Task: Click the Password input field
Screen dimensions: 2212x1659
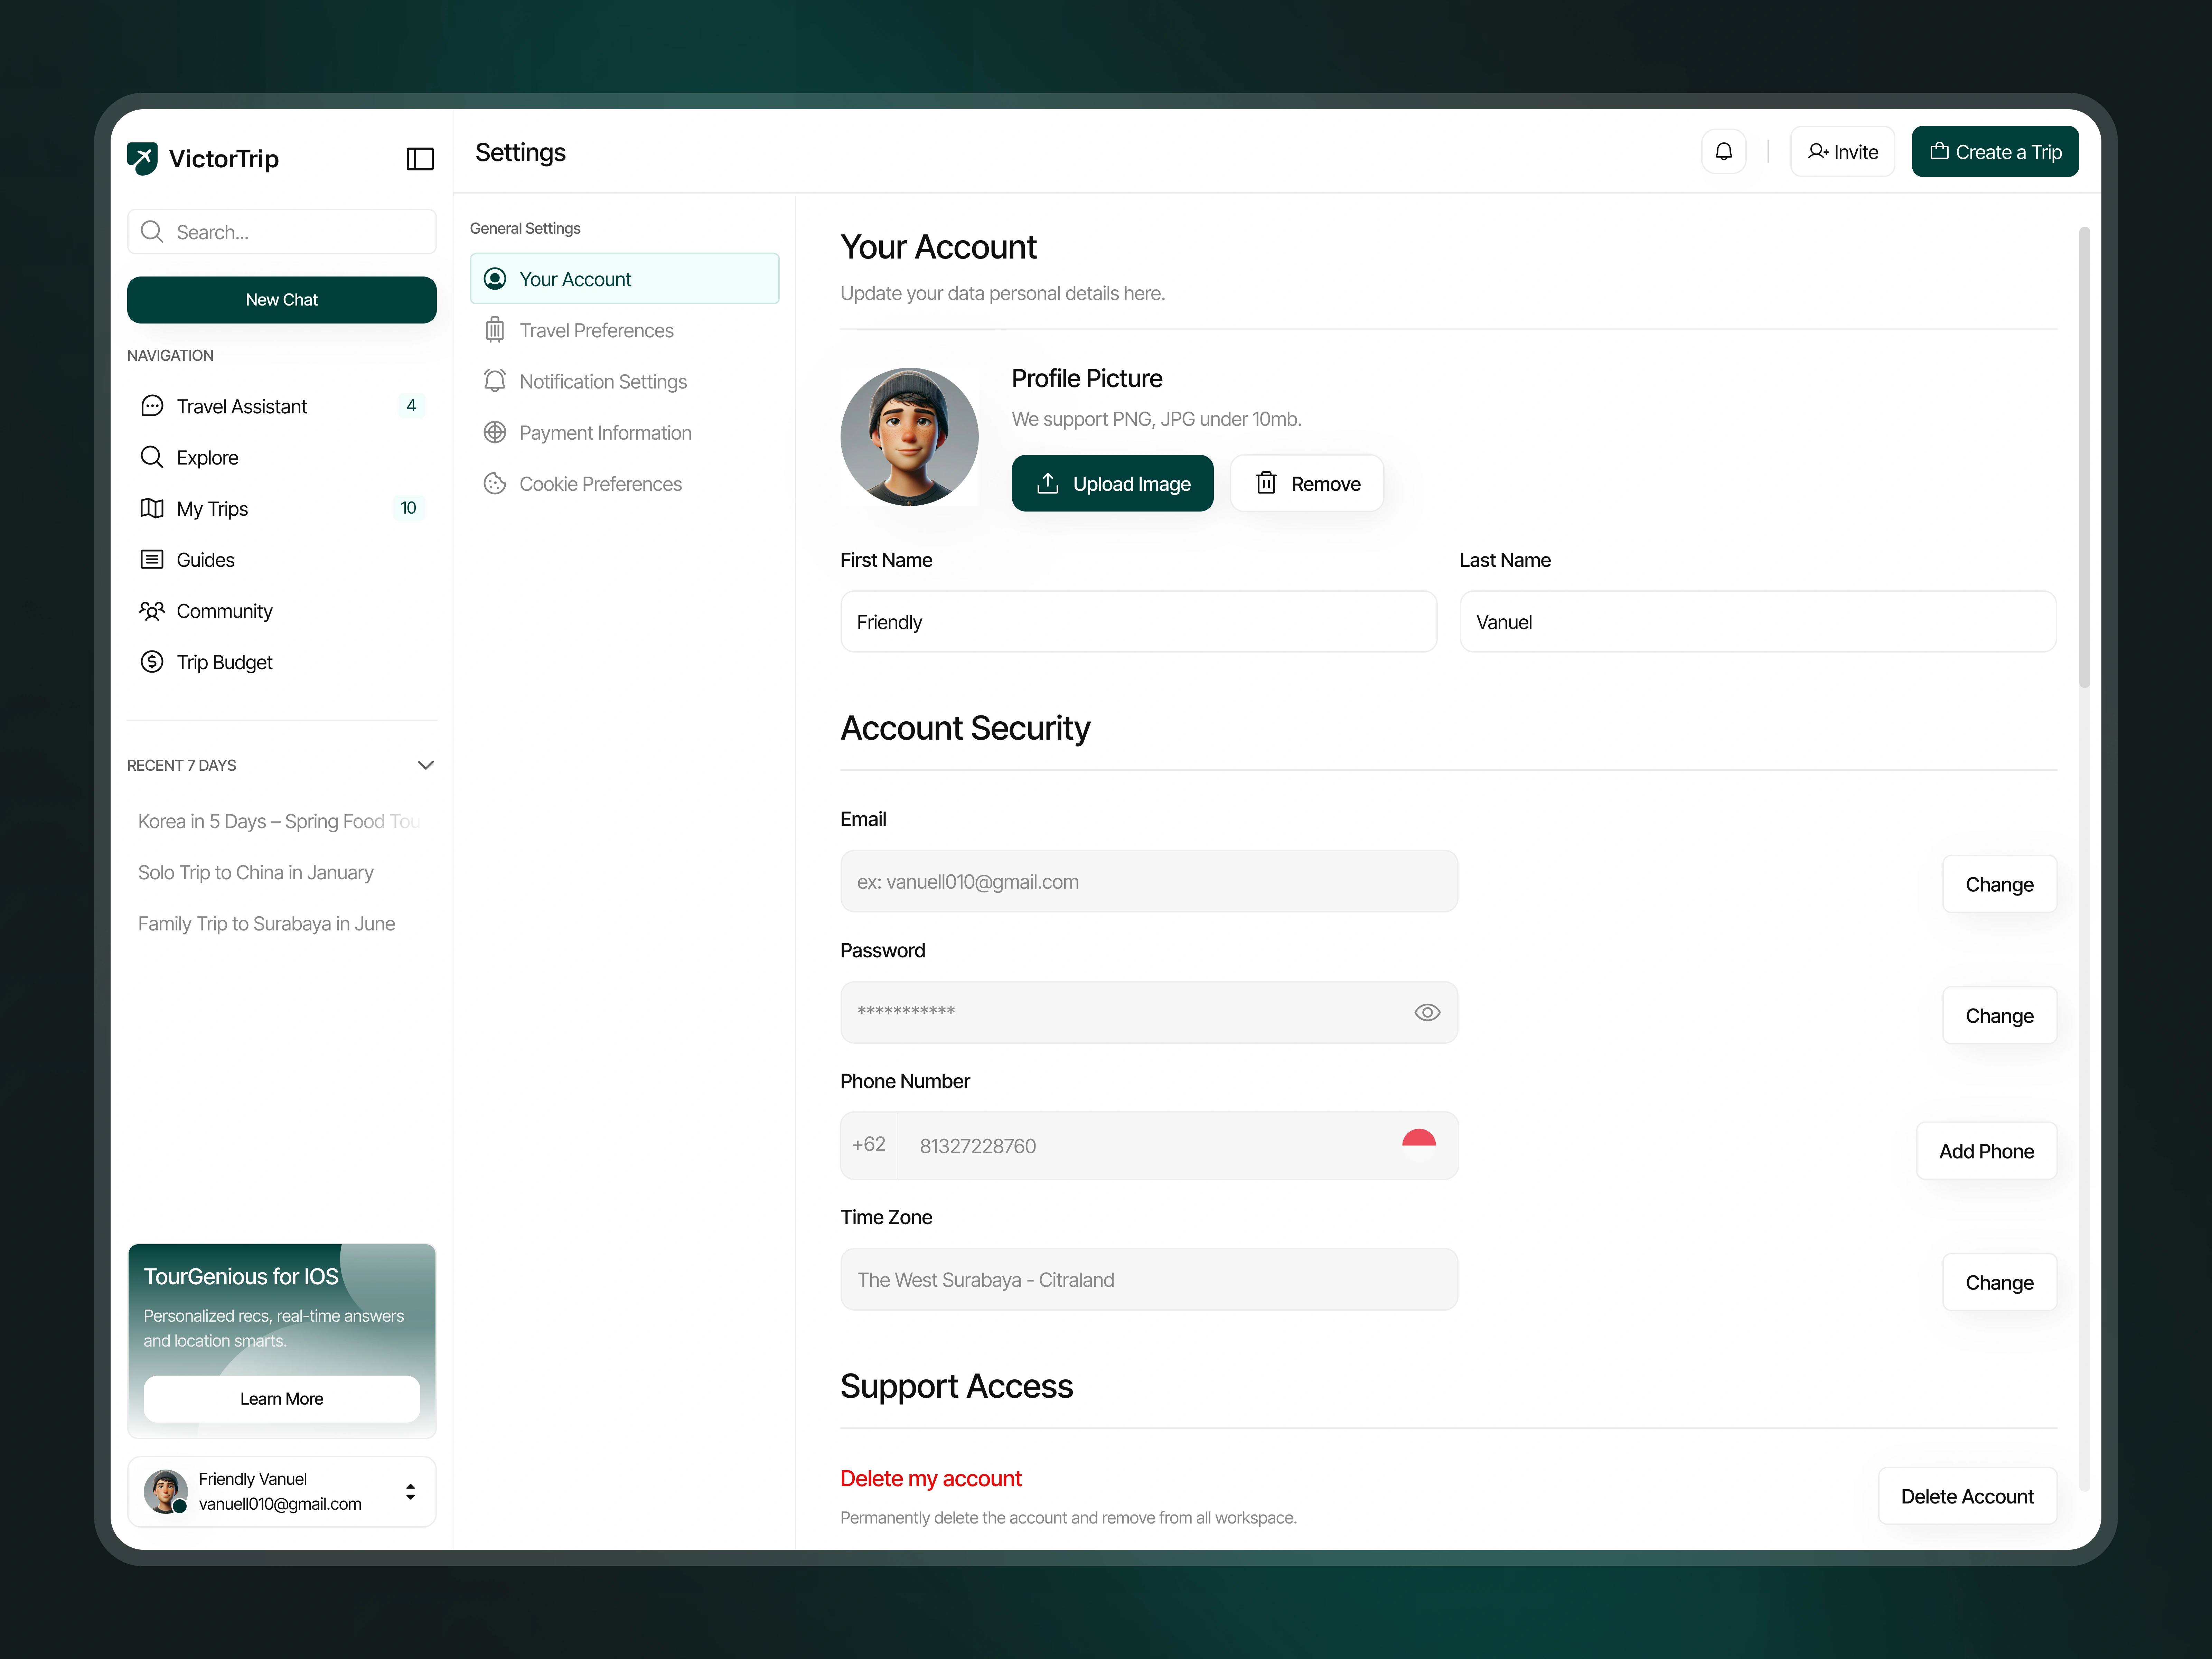Action: pos(1149,1012)
